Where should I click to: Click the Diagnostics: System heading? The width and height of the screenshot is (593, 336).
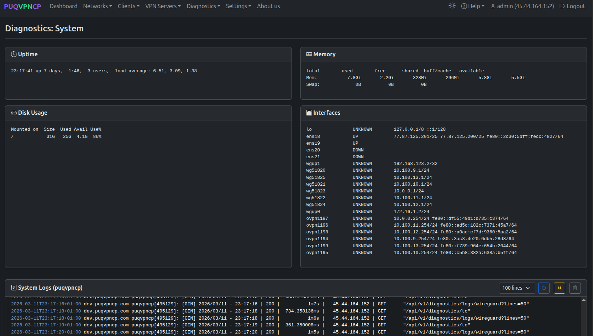pos(44,29)
